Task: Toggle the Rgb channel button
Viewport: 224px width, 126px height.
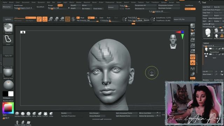Action: [91, 18]
